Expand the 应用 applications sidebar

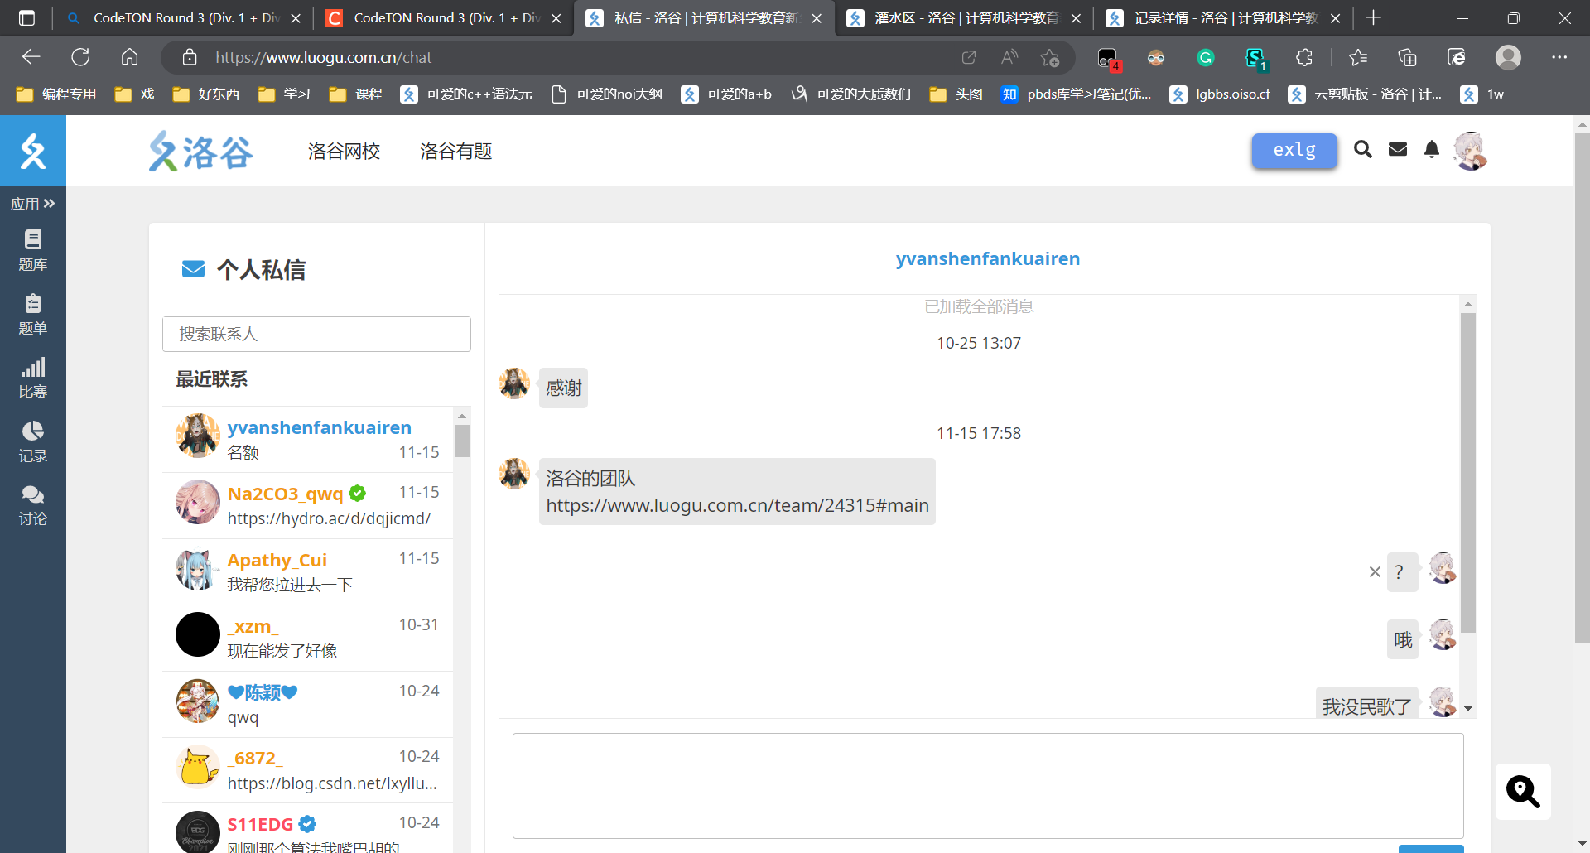click(x=33, y=204)
